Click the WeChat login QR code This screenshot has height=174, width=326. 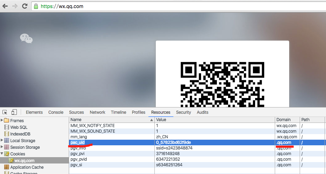(x=222, y=84)
